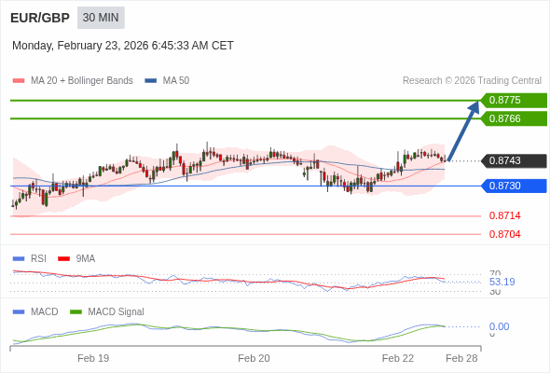Click the RSI value 53.19
Viewport: 550px width, 373px height.
502,282
